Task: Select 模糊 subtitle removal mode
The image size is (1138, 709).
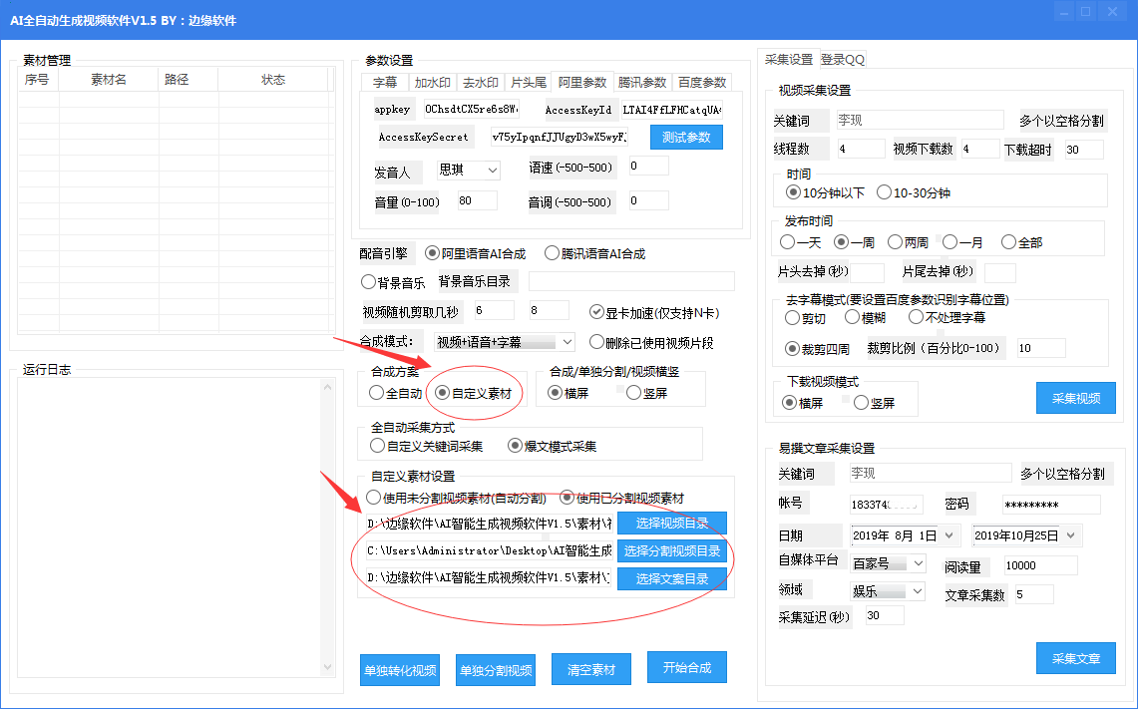Action: pyautogui.click(x=865, y=317)
